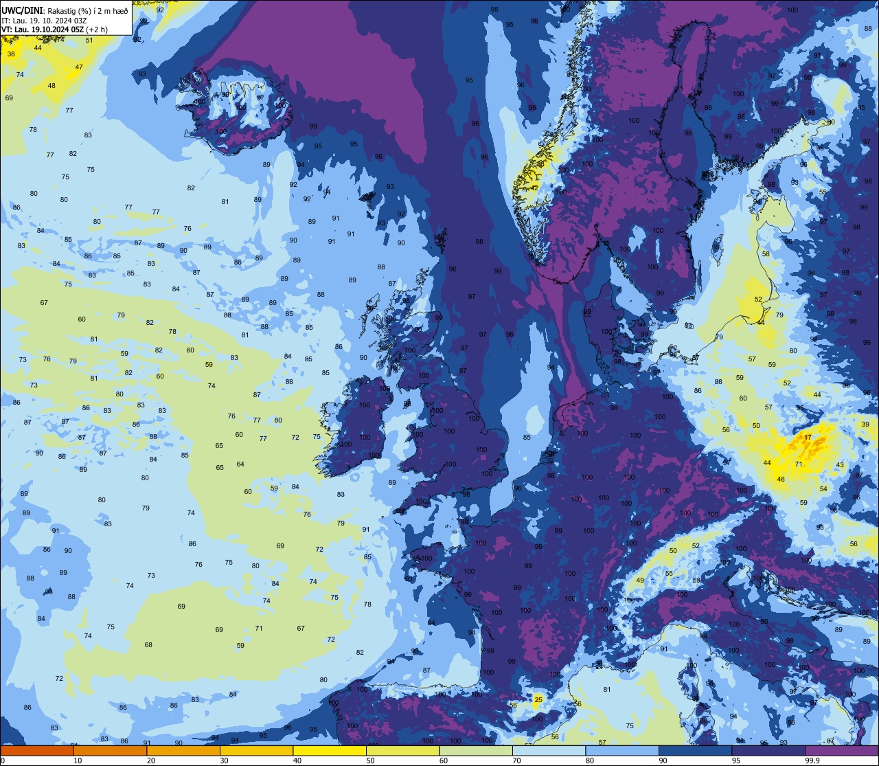Image resolution: width=879 pixels, height=766 pixels.
Task: Click the 95–99.9 navy legend segment
Action: [768, 750]
